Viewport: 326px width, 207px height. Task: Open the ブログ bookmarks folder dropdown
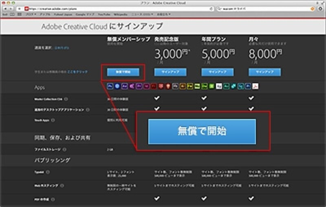(x=31, y=14)
